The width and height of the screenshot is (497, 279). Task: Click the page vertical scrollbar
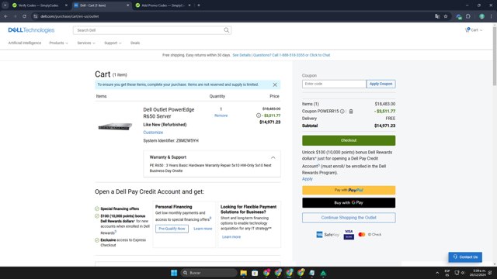[495, 56]
